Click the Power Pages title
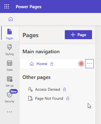This screenshot has height=124, width=101. click(29, 7)
